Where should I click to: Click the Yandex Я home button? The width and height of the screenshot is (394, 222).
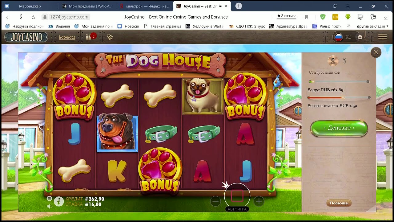tap(21, 17)
